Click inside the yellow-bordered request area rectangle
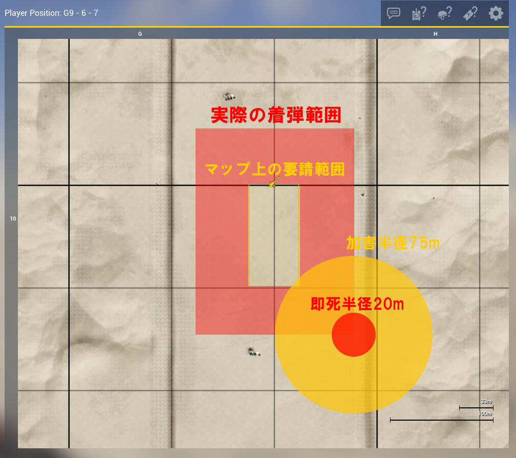 [274, 235]
